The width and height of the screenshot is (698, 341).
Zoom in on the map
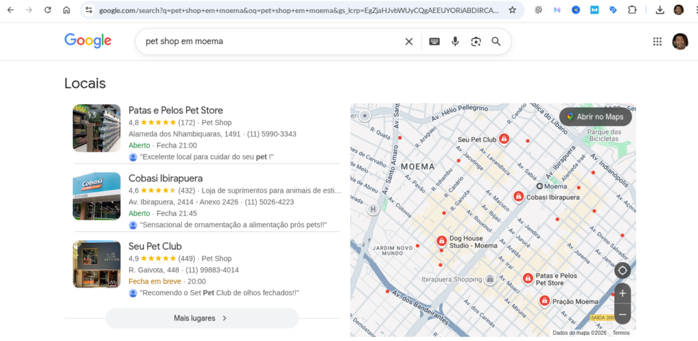coord(622,293)
